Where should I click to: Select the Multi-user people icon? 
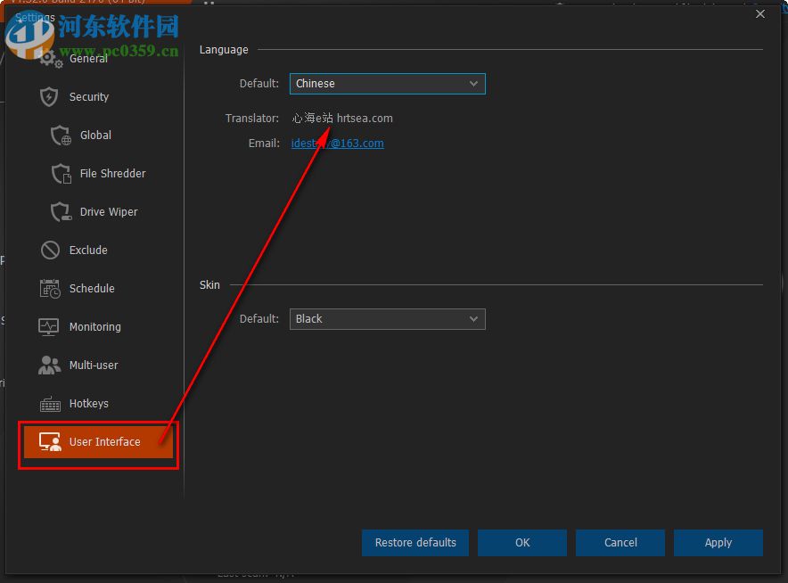(51, 365)
